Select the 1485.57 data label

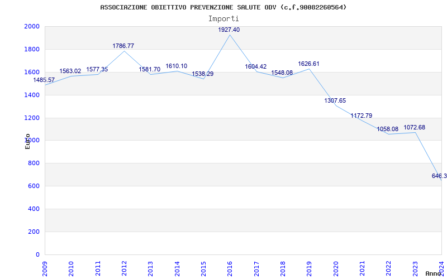tap(44, 80)
